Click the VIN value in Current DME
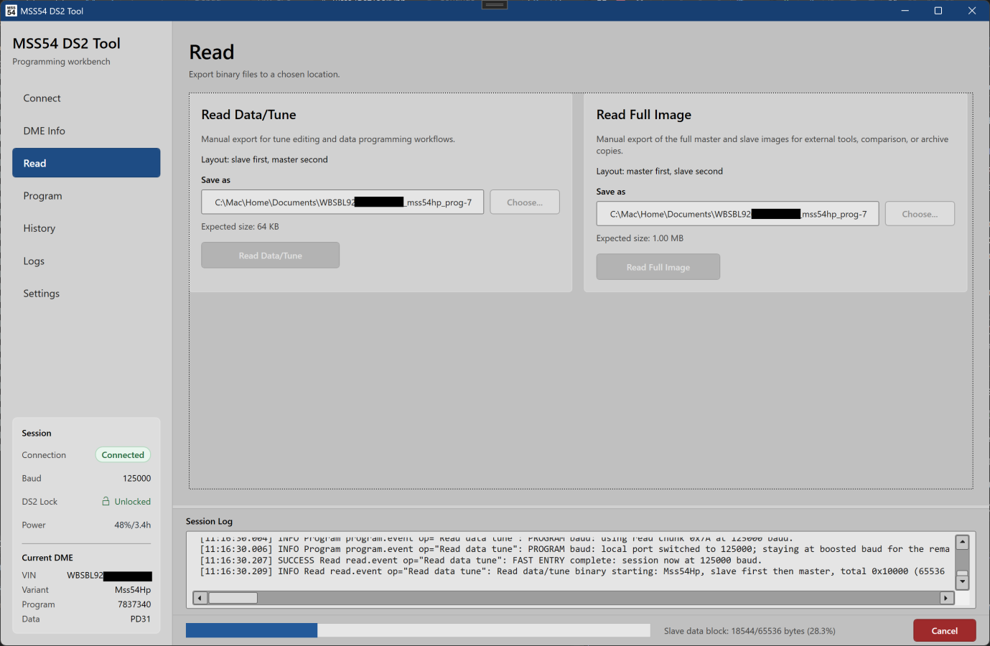Screen dimensions: 990x646 click(109, 576)
